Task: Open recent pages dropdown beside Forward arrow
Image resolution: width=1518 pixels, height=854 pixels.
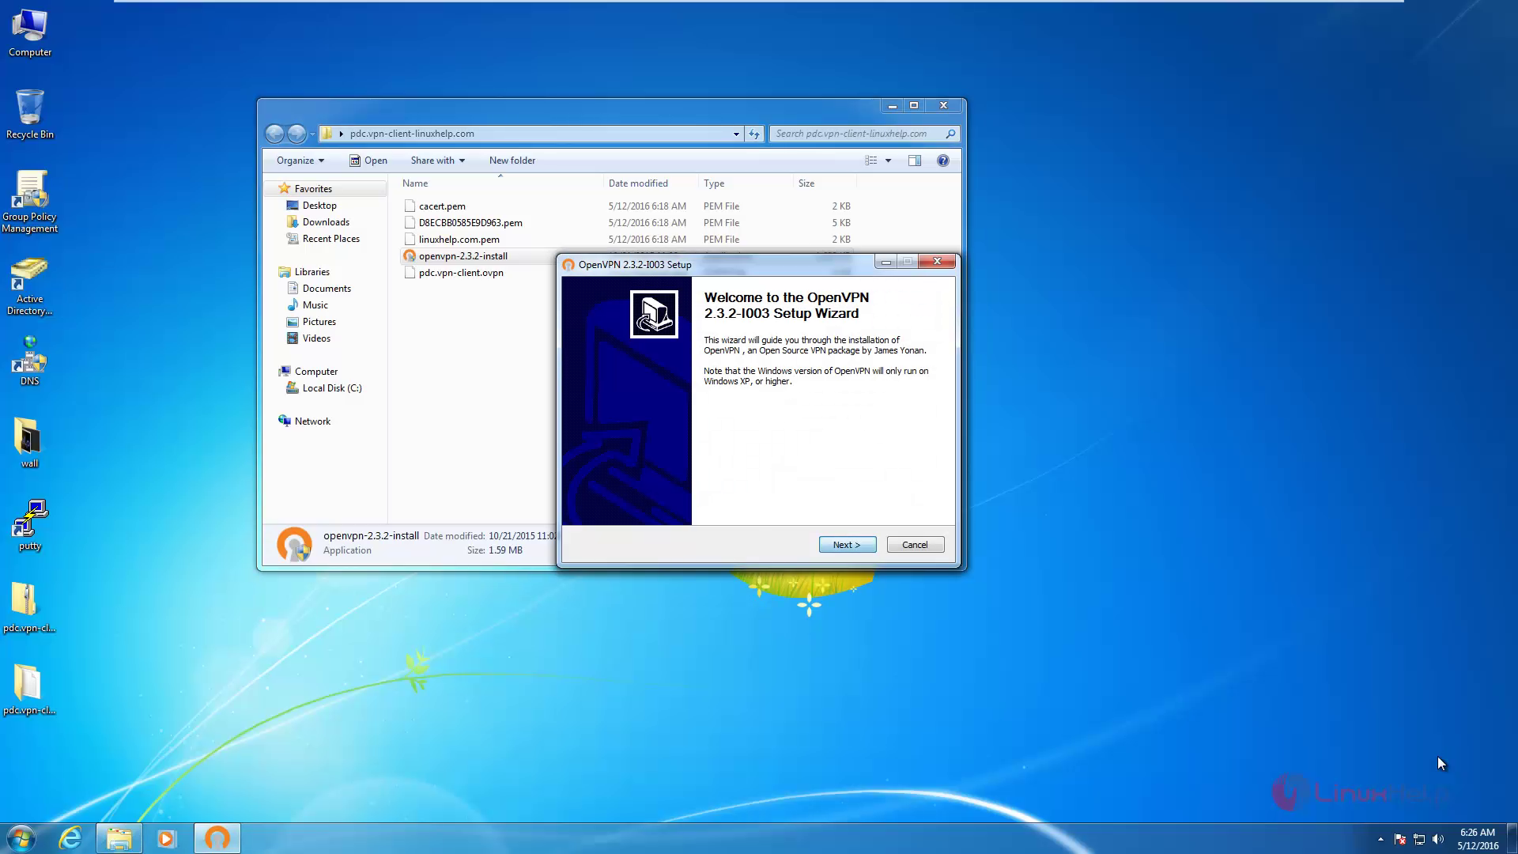Action: 312,134
